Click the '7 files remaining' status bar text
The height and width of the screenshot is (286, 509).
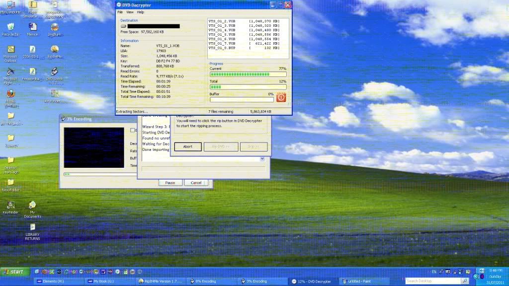pyautogui.click(x=221, y=112)
